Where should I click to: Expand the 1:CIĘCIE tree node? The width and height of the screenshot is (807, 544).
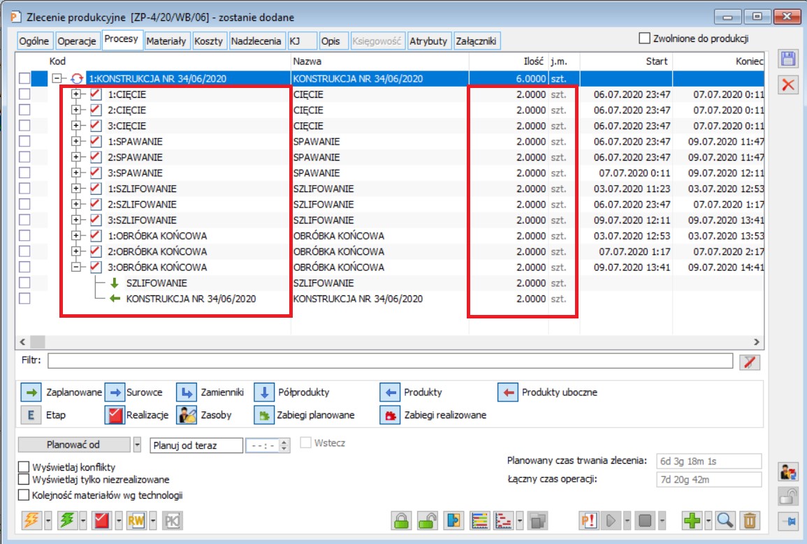pyautogui.click(x=76, y=94)
